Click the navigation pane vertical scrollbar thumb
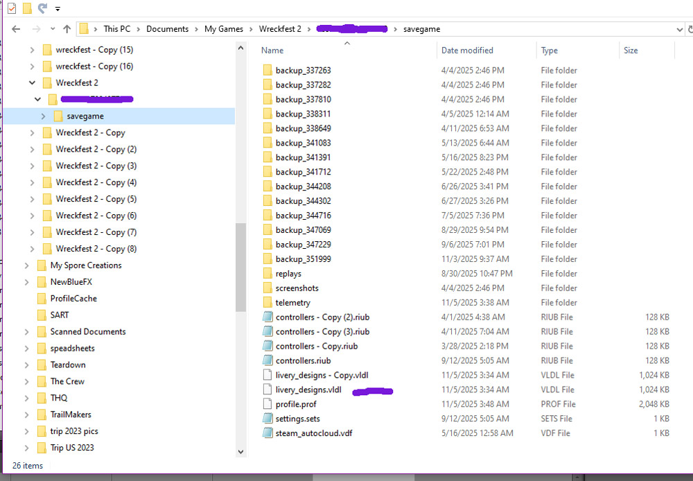Screen dimensions: 693x481 tap(240, 267)
